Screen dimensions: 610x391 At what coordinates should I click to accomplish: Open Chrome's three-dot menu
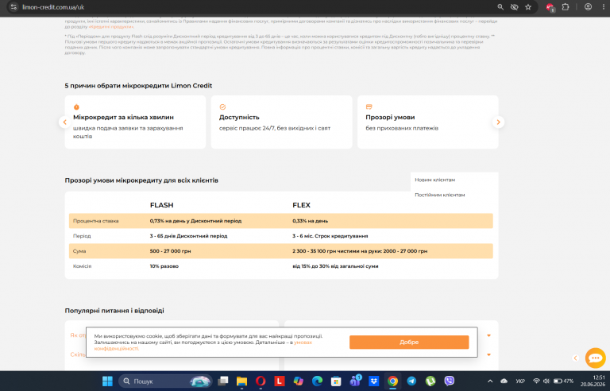coord(604,7)
